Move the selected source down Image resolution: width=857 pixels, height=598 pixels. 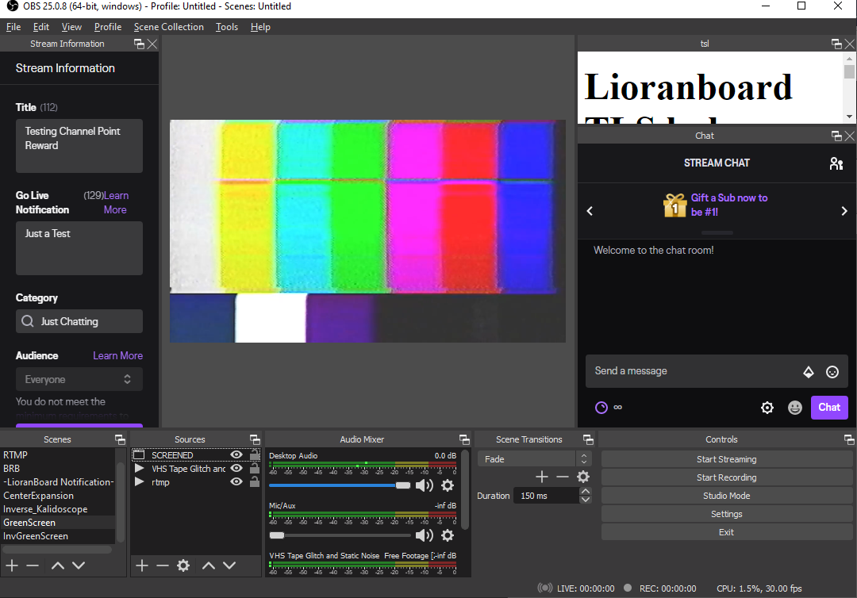pos(229,565)
